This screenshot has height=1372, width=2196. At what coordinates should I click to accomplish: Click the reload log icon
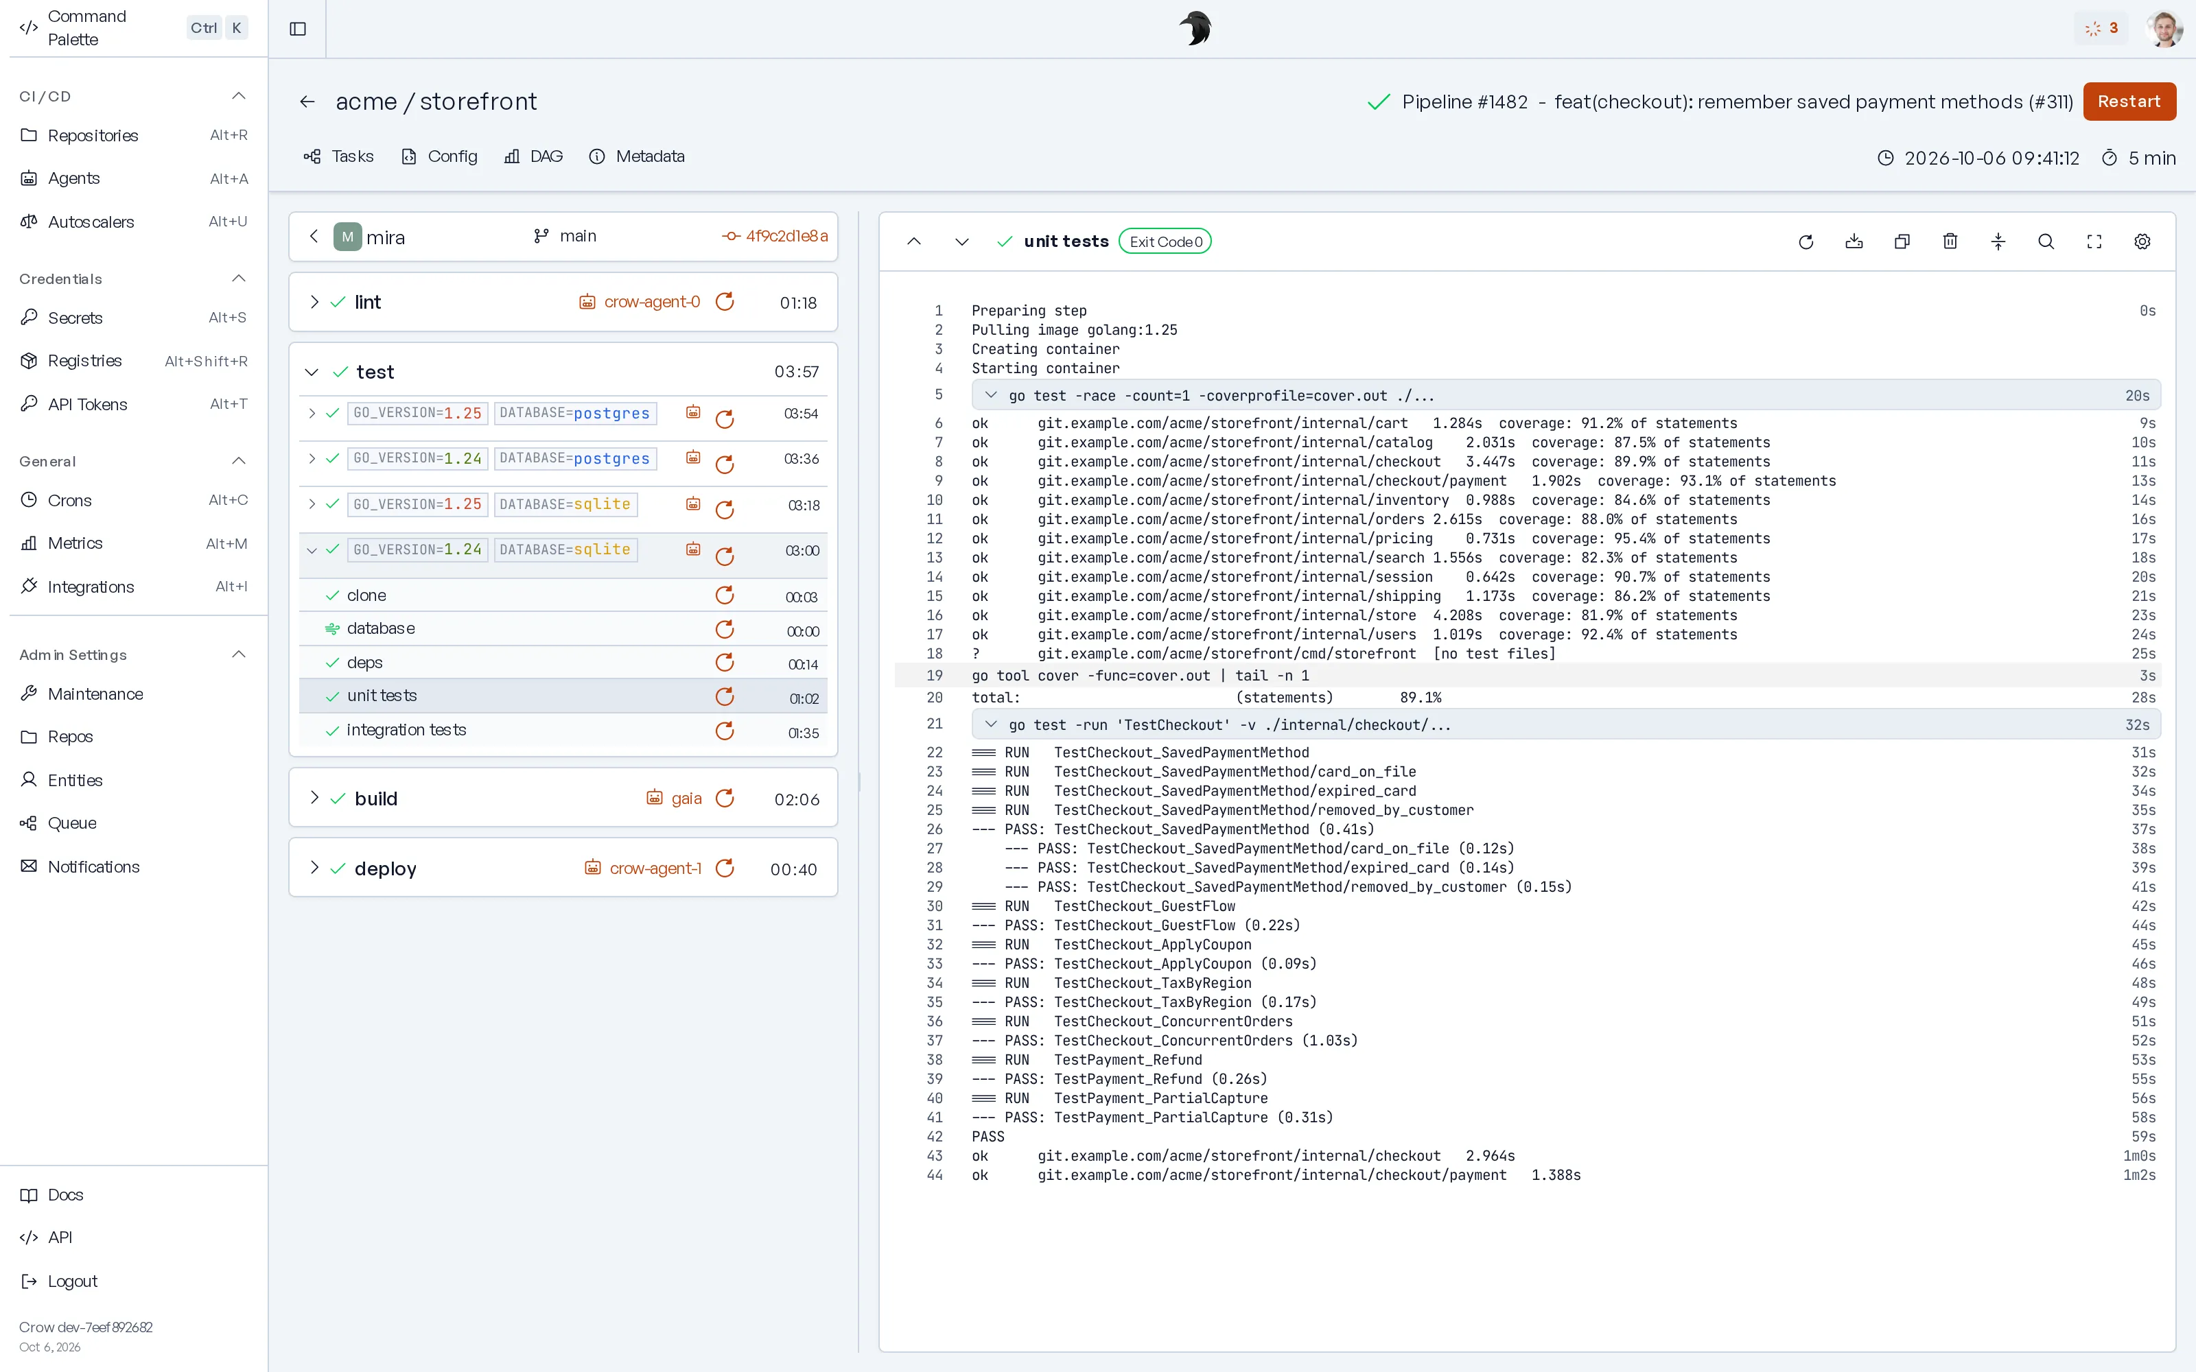pos(1806,241)
